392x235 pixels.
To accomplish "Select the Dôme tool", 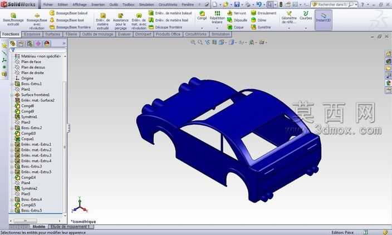I will click(x=258, y=20).
